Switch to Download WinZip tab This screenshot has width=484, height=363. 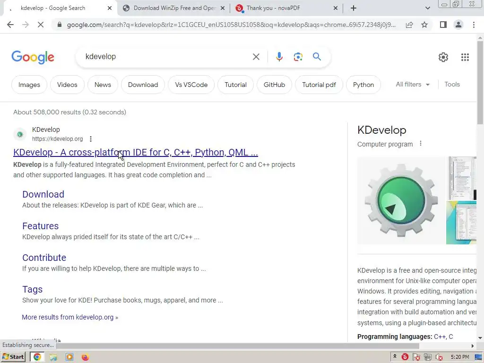[174, 8]
